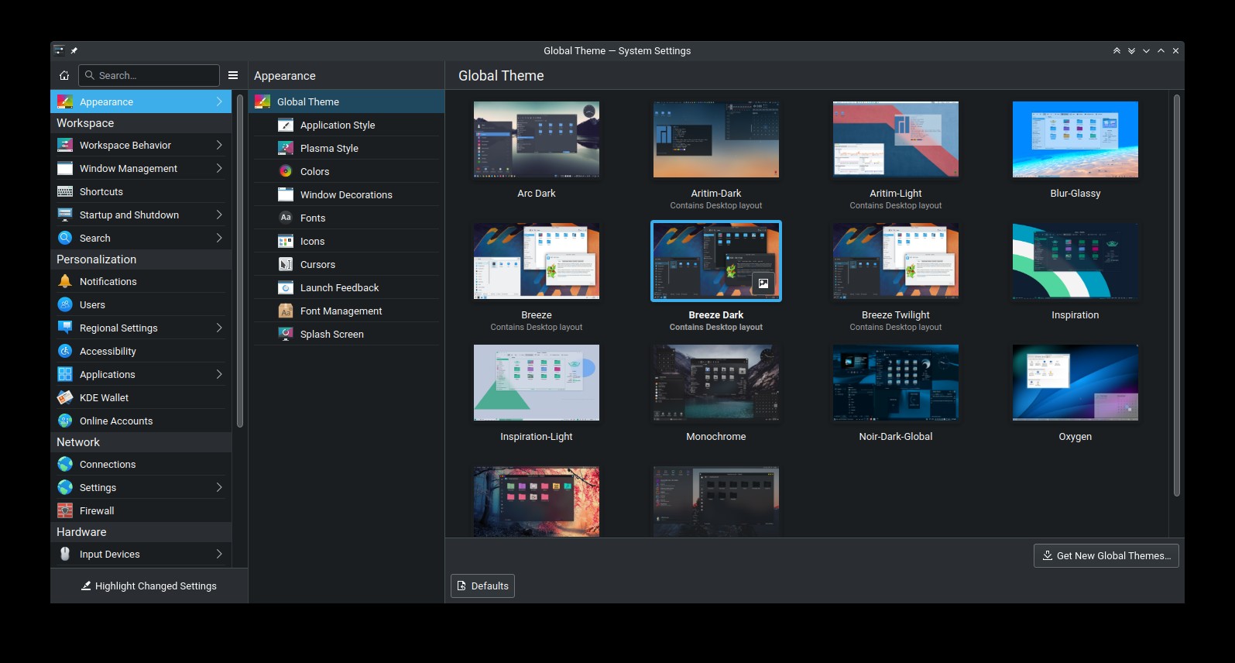Pick the Noir-Dark-Global theme
Screen dimensions: 1235x663
coord(896,383)
